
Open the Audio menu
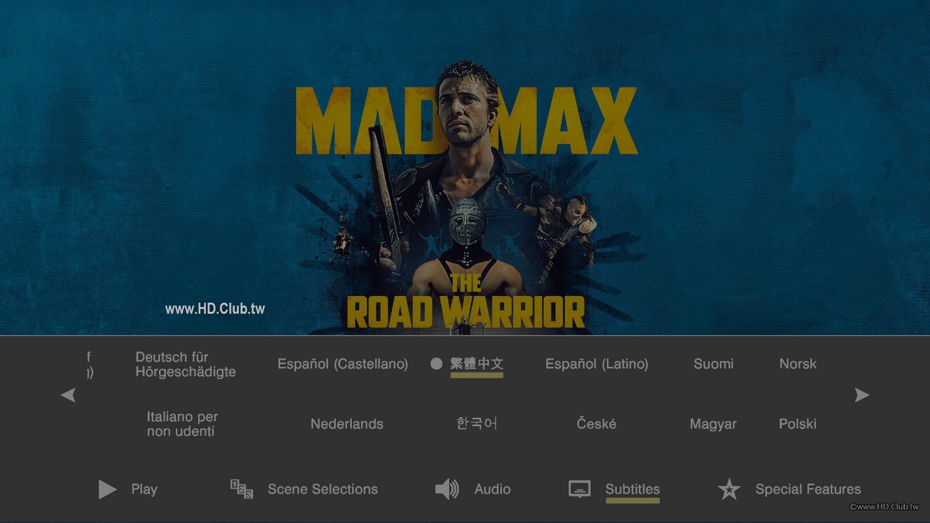click(492, 489)
